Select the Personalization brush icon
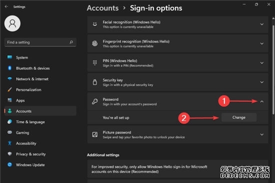The image size is (275, 183). [x=9, y=89]
